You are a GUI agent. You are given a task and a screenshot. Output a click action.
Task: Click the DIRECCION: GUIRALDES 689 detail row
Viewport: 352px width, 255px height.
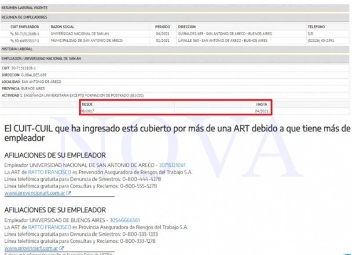click(x=175, y=75)
